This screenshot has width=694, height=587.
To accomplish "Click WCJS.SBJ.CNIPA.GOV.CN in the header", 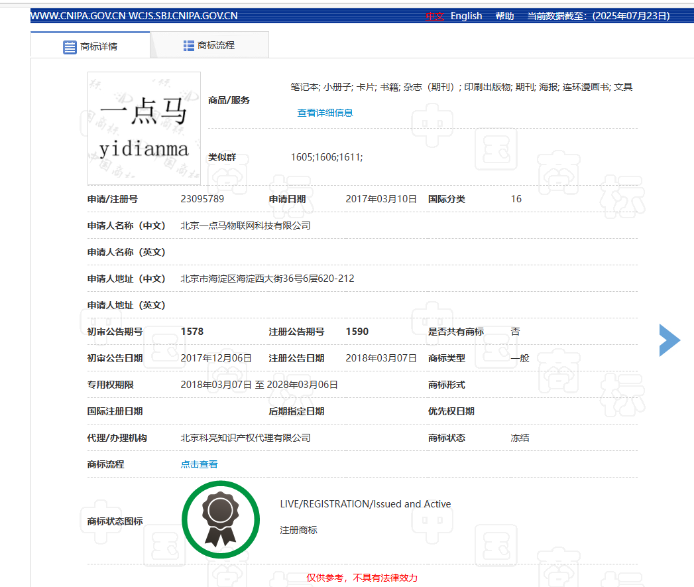I will coord(183,16).
